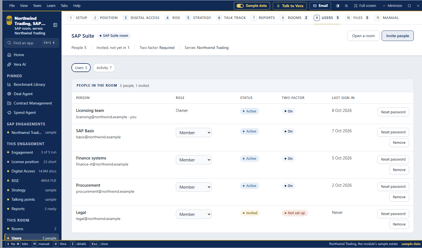The image size is (422, 248).
Task: Open the Reports tab
Action: pos(263,18)
